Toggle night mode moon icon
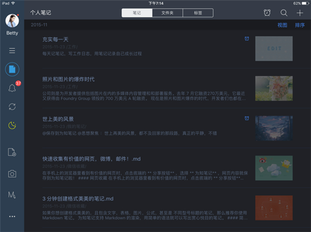 click(x=12, y=125)
